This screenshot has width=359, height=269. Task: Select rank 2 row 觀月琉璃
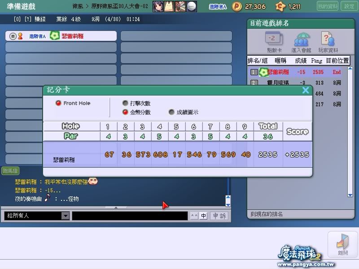(297, 82)
